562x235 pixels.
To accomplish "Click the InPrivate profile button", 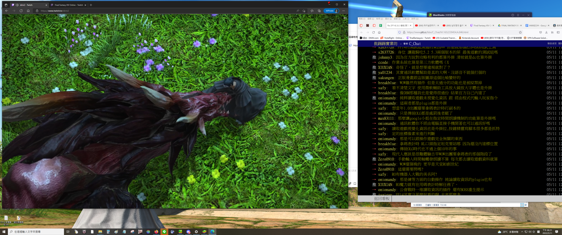I will point(332,11).
